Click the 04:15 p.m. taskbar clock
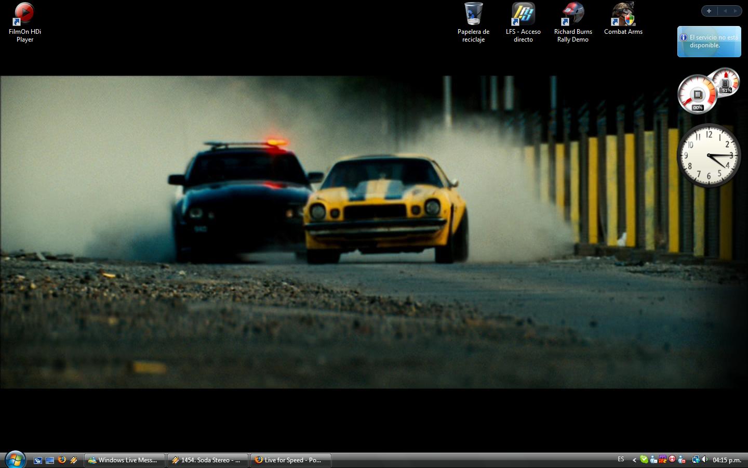 (x=727, y=460)
